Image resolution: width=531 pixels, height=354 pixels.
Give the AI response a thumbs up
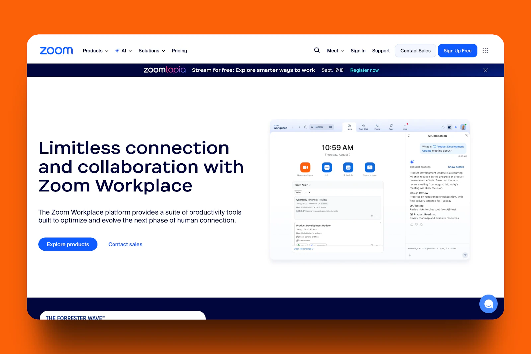(412, 224)
